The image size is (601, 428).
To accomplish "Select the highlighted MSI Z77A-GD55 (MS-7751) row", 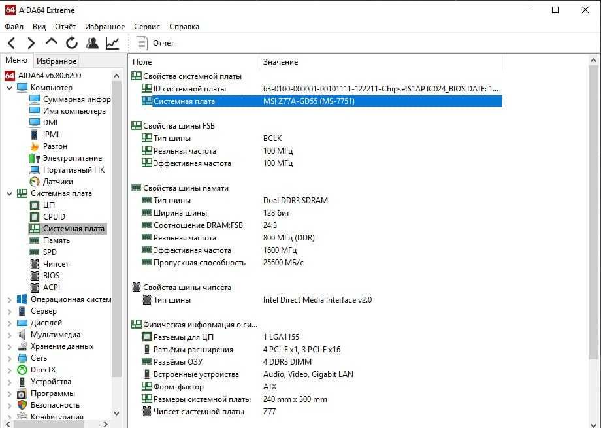I will [322, 101].
